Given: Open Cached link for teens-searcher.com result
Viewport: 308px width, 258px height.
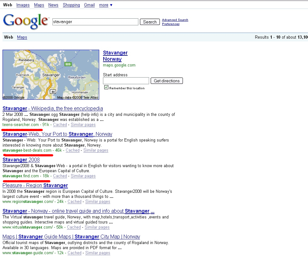Looking at the screenshot, I should coord(60,125).
